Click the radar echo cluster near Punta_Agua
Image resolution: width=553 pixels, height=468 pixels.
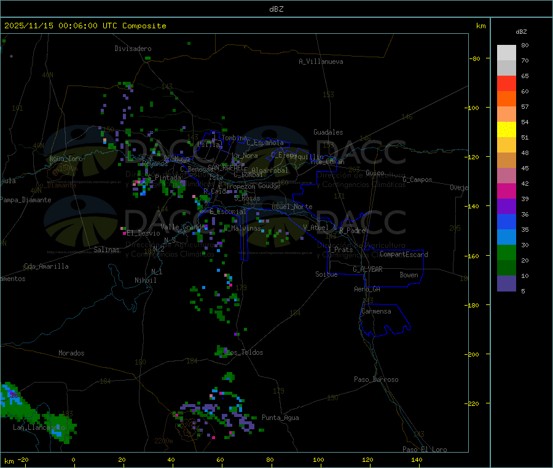[219, 413]
